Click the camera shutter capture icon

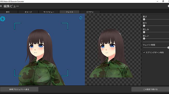click(3, 19)
